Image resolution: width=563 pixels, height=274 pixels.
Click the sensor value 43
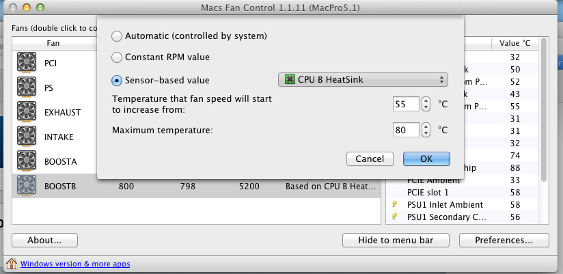515,94
